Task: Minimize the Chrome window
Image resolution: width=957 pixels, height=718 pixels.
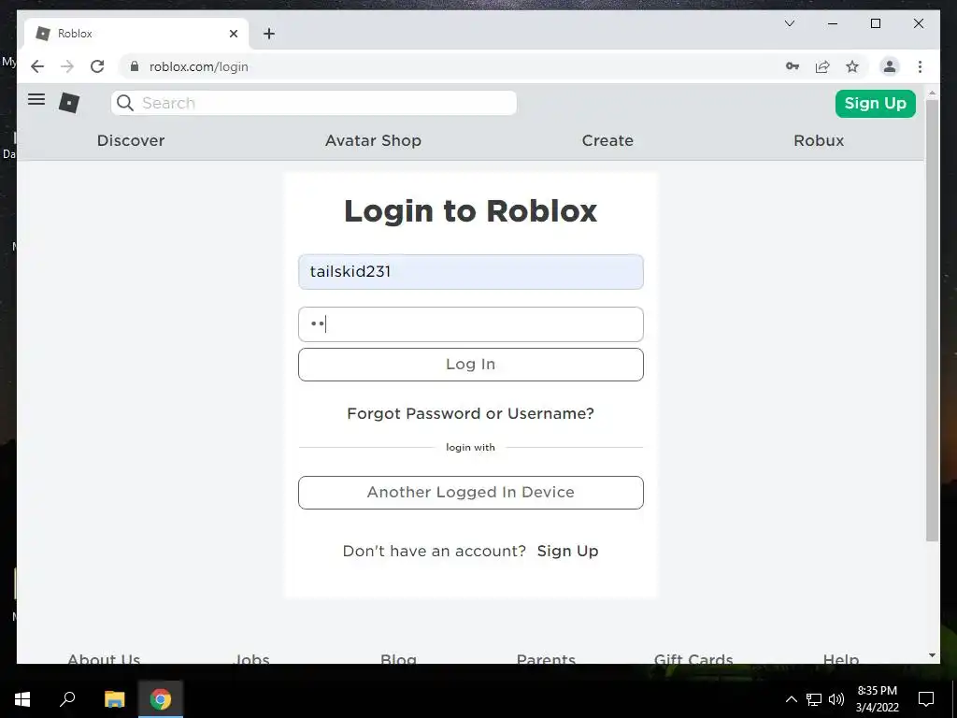Action: [833, 23]
